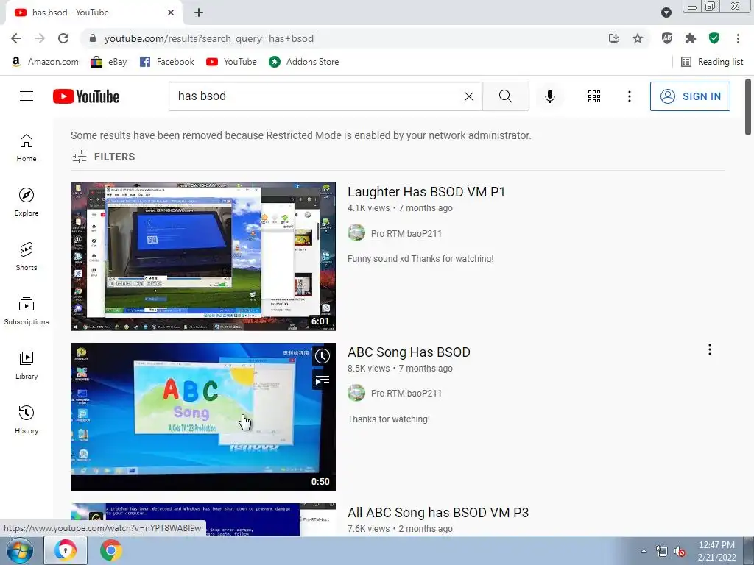Open the Chrome extensions puzzle icon

(691, 38)
